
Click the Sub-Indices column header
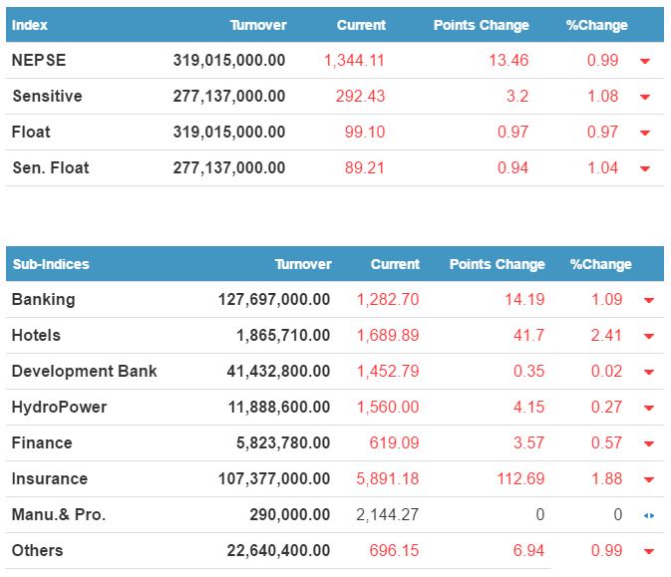coord(50,264)
